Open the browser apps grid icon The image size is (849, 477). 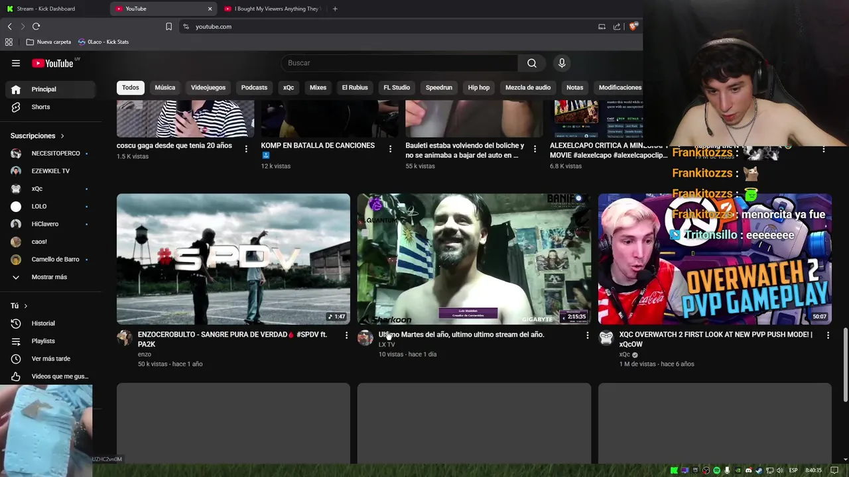click(x=9, y=42)
